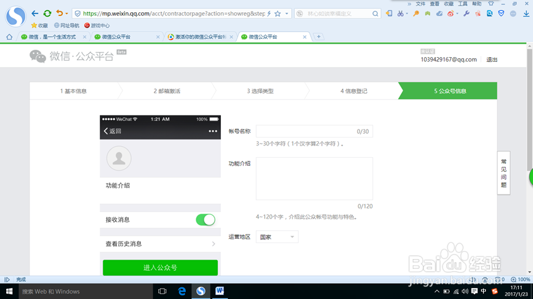This screenshot has width=533, height=299.
Task: Open the 文件 menu
Action: coord(420,4)
